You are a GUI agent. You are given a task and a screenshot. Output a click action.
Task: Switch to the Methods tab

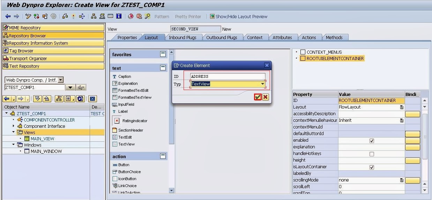click(334, 38)
